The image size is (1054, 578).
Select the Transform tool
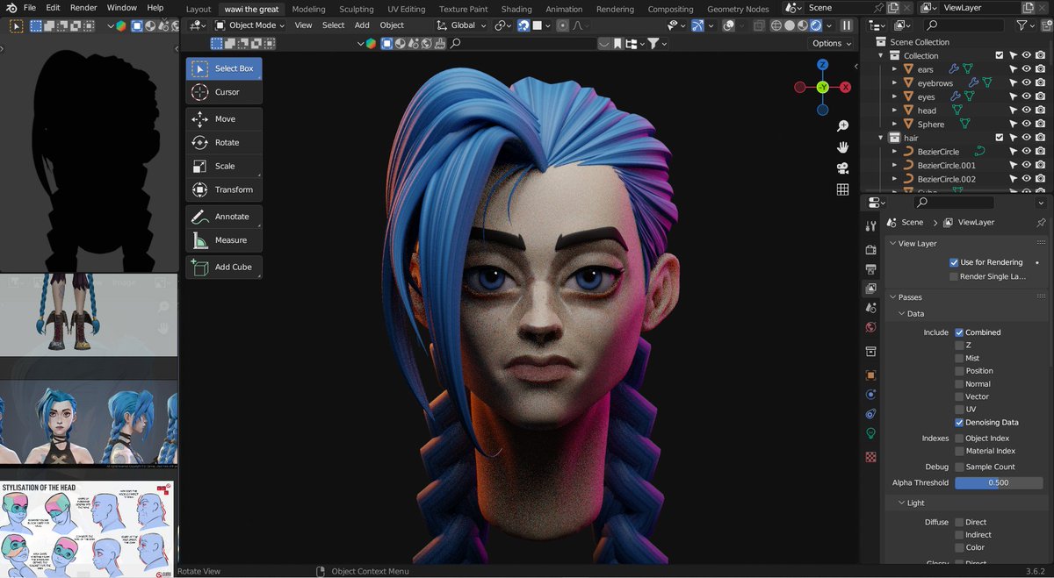[x=224, y=189]
